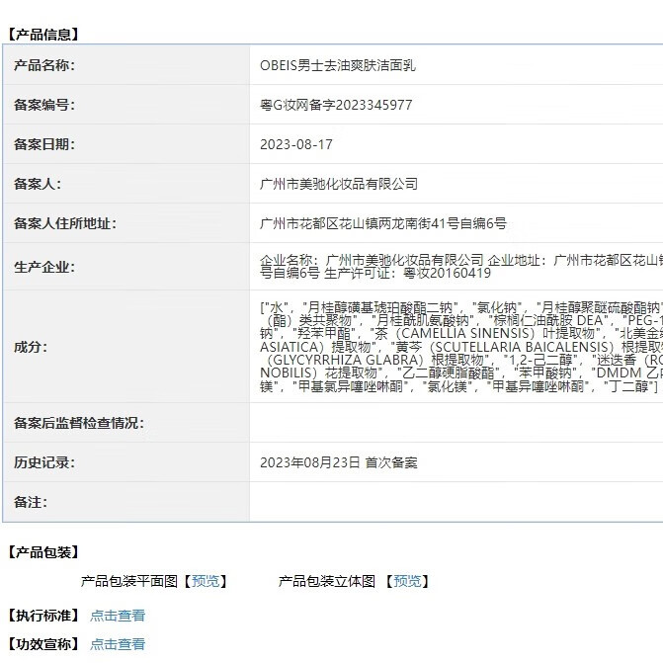663x663 pixels.
Task: Open 预览 link for 产品包装平面图
Action: tap(206, 581)
